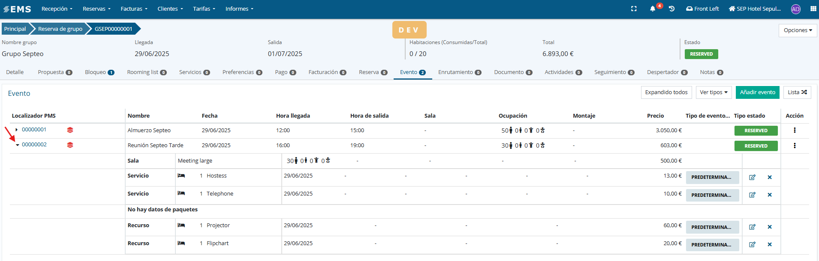819x261 pixels.
Task: Switch to the Bloqueo tab
Action: tap(99, 72)
